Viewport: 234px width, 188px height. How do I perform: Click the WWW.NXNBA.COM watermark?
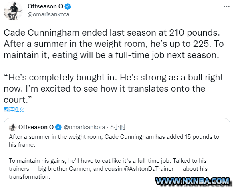tap(193, 181)
